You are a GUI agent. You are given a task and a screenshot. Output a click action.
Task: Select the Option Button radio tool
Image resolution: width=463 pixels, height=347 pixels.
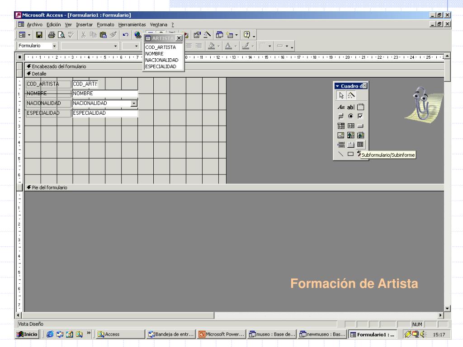[x=351, y=116]
